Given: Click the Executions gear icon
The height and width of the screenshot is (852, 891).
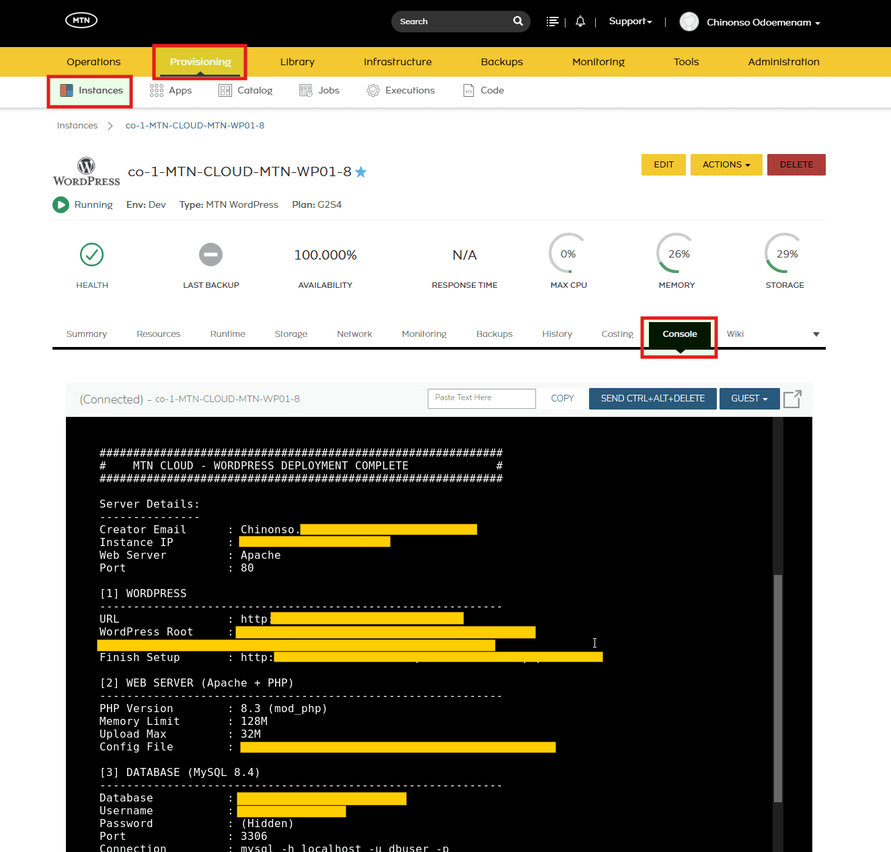Looking at the screenshot, I should coord(373,90).
